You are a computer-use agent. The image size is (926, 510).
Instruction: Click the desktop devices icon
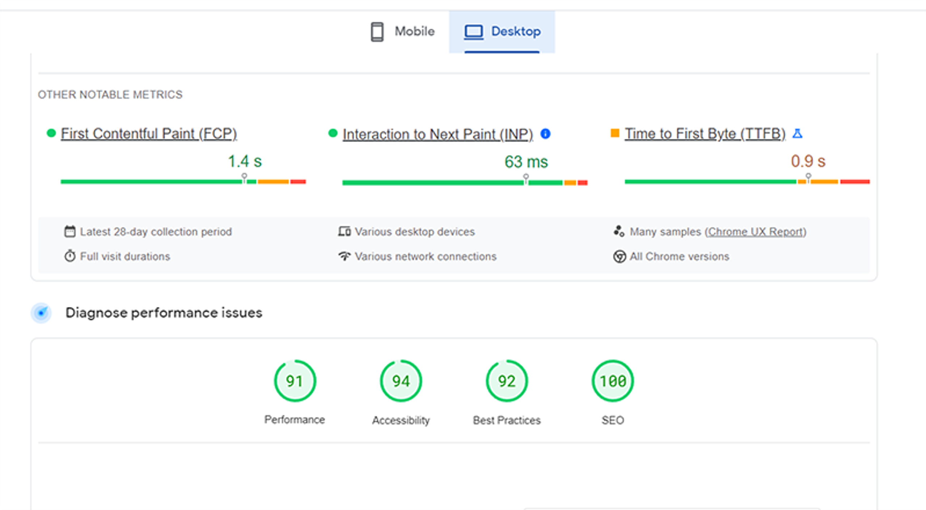tap(344, 231)
